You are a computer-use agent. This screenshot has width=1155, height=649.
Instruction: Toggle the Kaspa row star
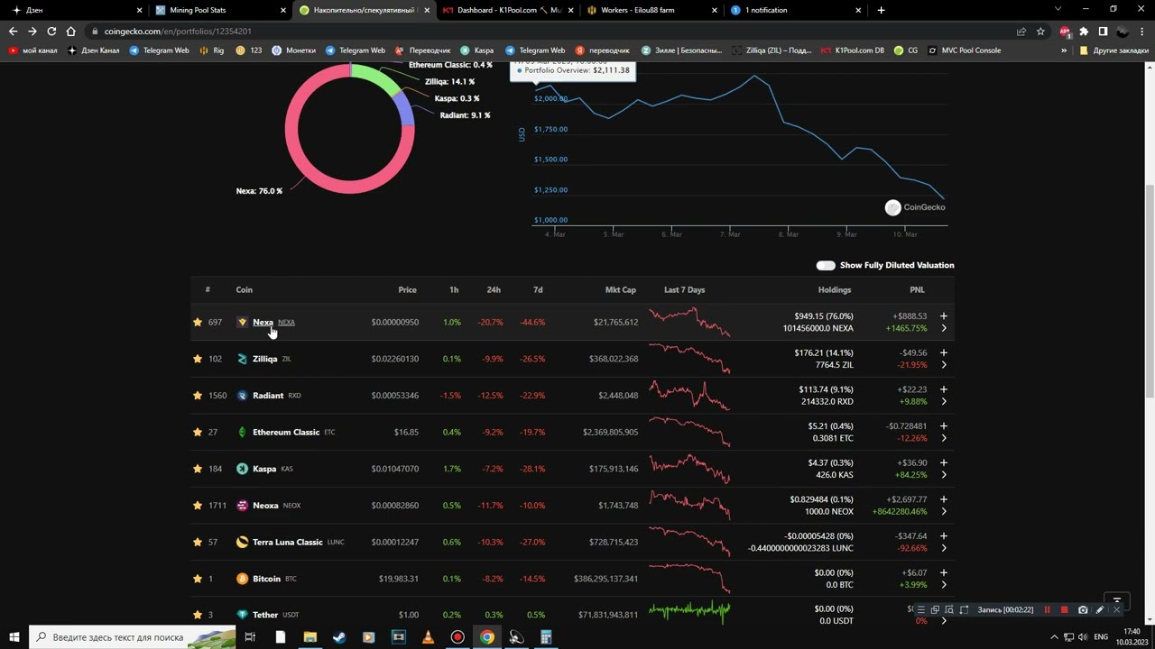pyautogui.click(x=197, y=469)
